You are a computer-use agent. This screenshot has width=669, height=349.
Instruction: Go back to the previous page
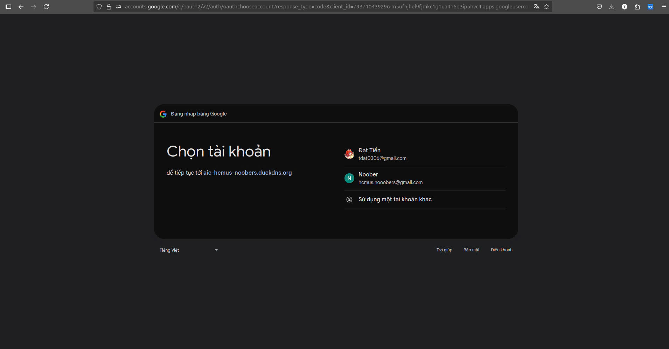(21, 7)
